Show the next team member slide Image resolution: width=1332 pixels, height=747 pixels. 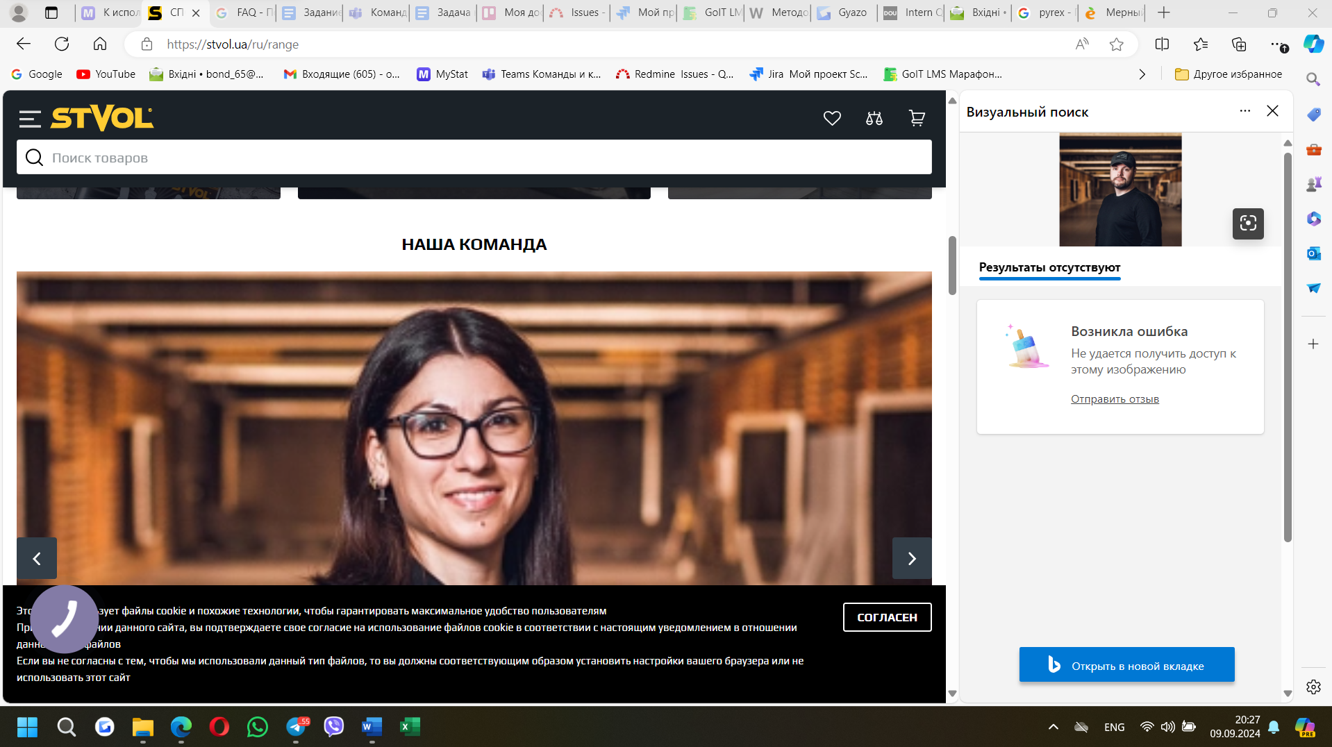click(x=911, y=558)
